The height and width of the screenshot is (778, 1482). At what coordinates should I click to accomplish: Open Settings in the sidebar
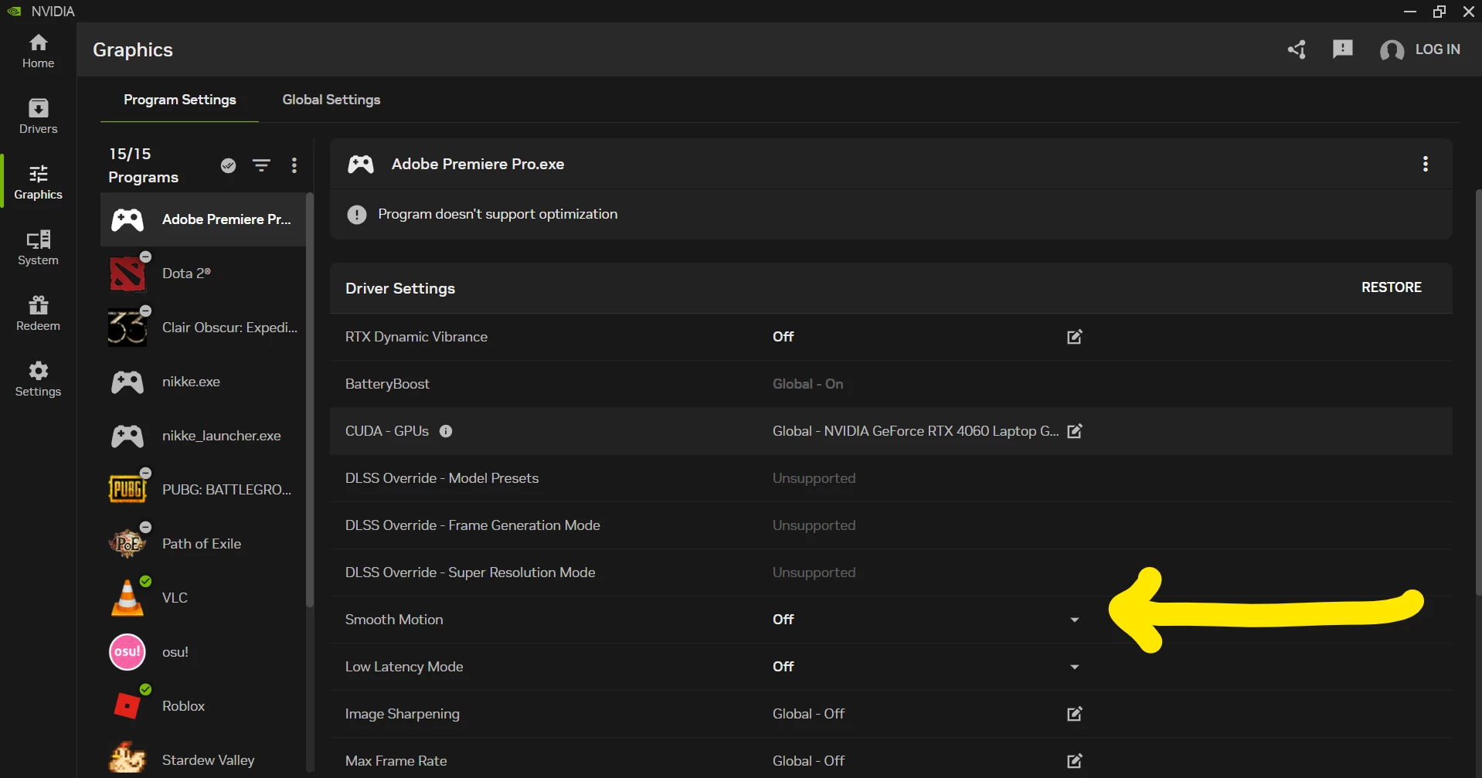tap(38, 379)
